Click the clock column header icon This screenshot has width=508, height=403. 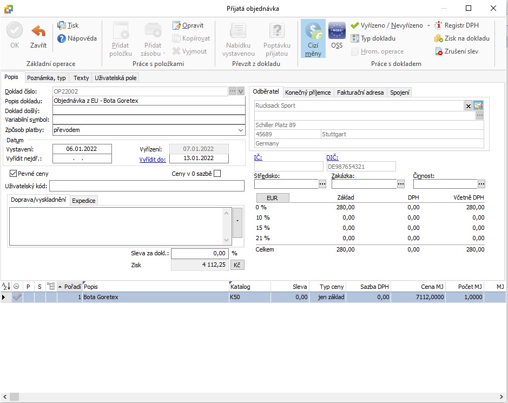16,286
